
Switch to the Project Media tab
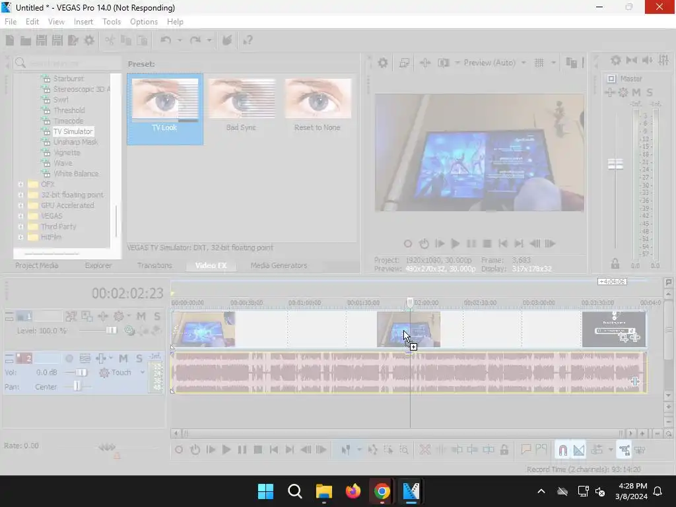pos(37,265)
